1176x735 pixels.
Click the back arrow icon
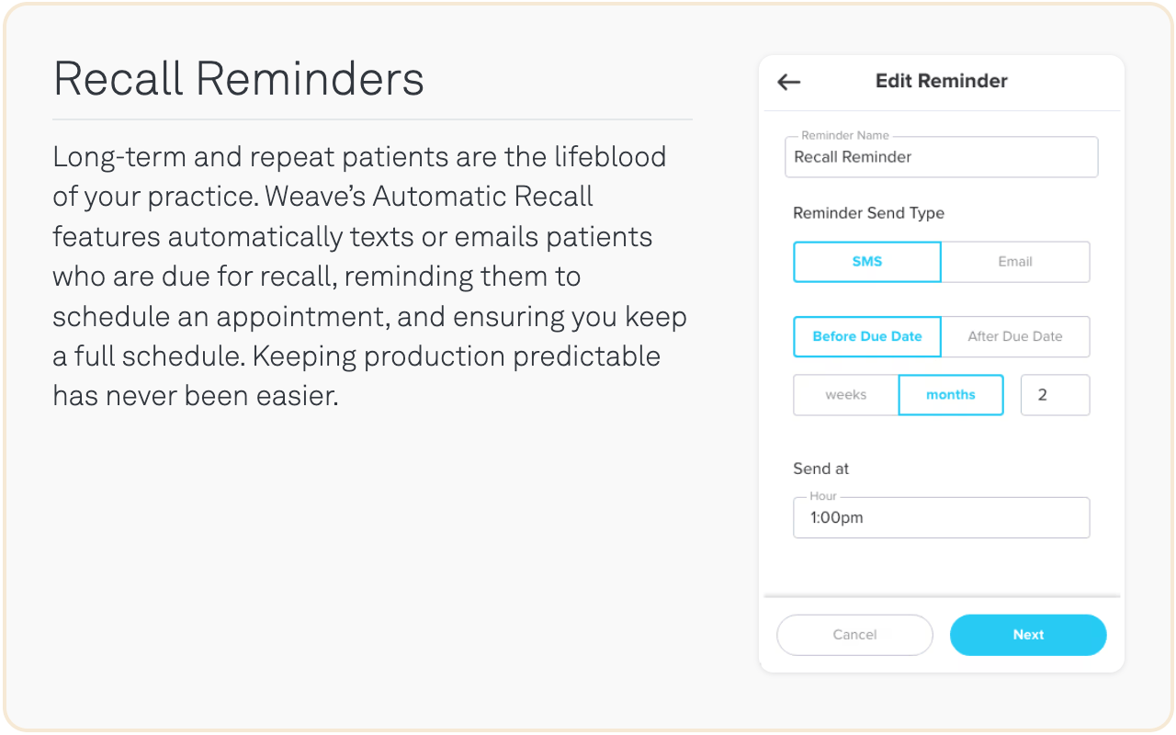788,82
